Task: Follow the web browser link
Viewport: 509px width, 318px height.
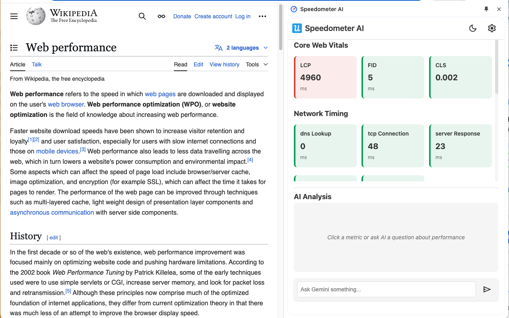Action: click(x=66, y=105)
